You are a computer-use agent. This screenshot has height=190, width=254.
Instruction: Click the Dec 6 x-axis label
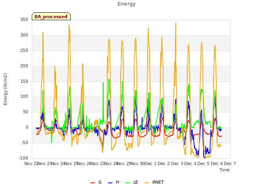point(217,163)
